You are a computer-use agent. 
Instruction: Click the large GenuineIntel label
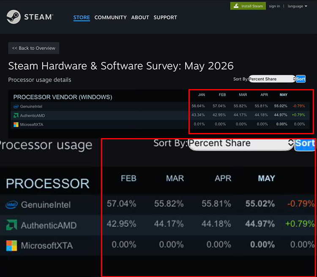(46, 205)
